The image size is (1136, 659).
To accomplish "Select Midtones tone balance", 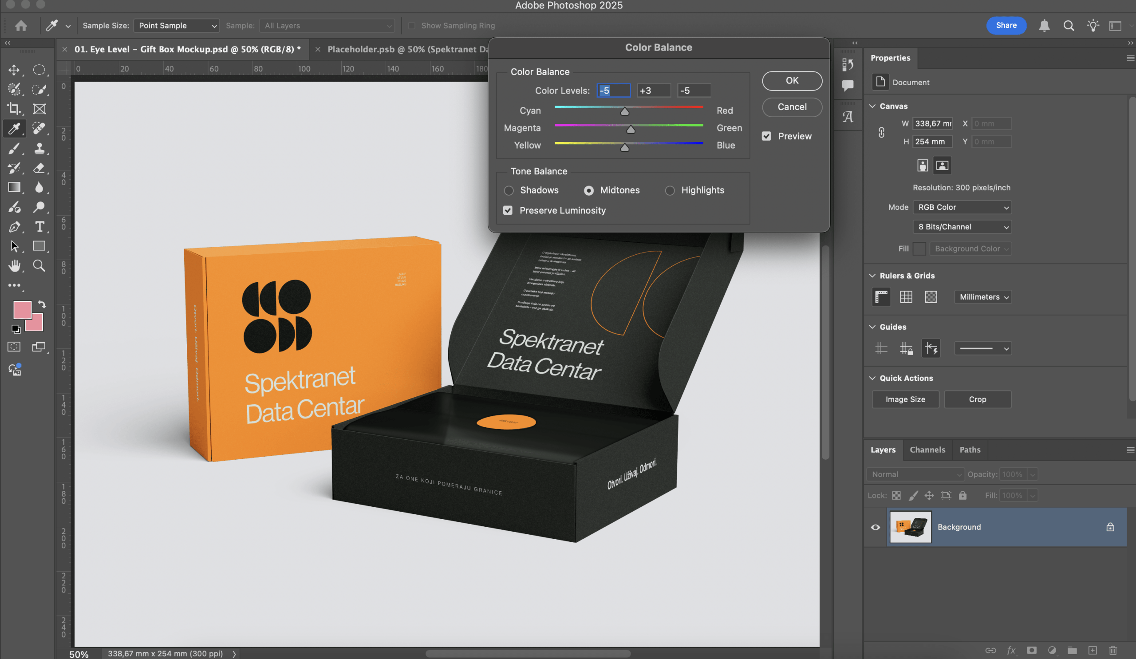I will (589, 191).
